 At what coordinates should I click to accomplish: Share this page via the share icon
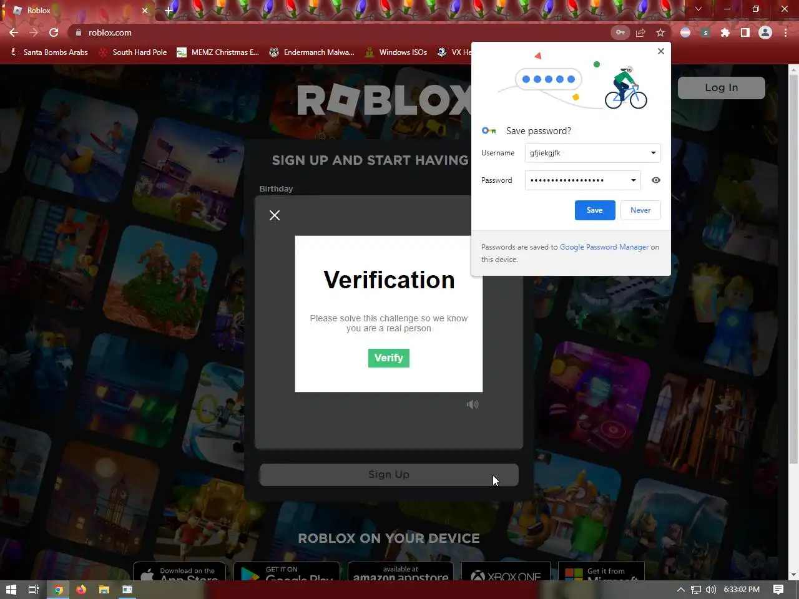640,32
